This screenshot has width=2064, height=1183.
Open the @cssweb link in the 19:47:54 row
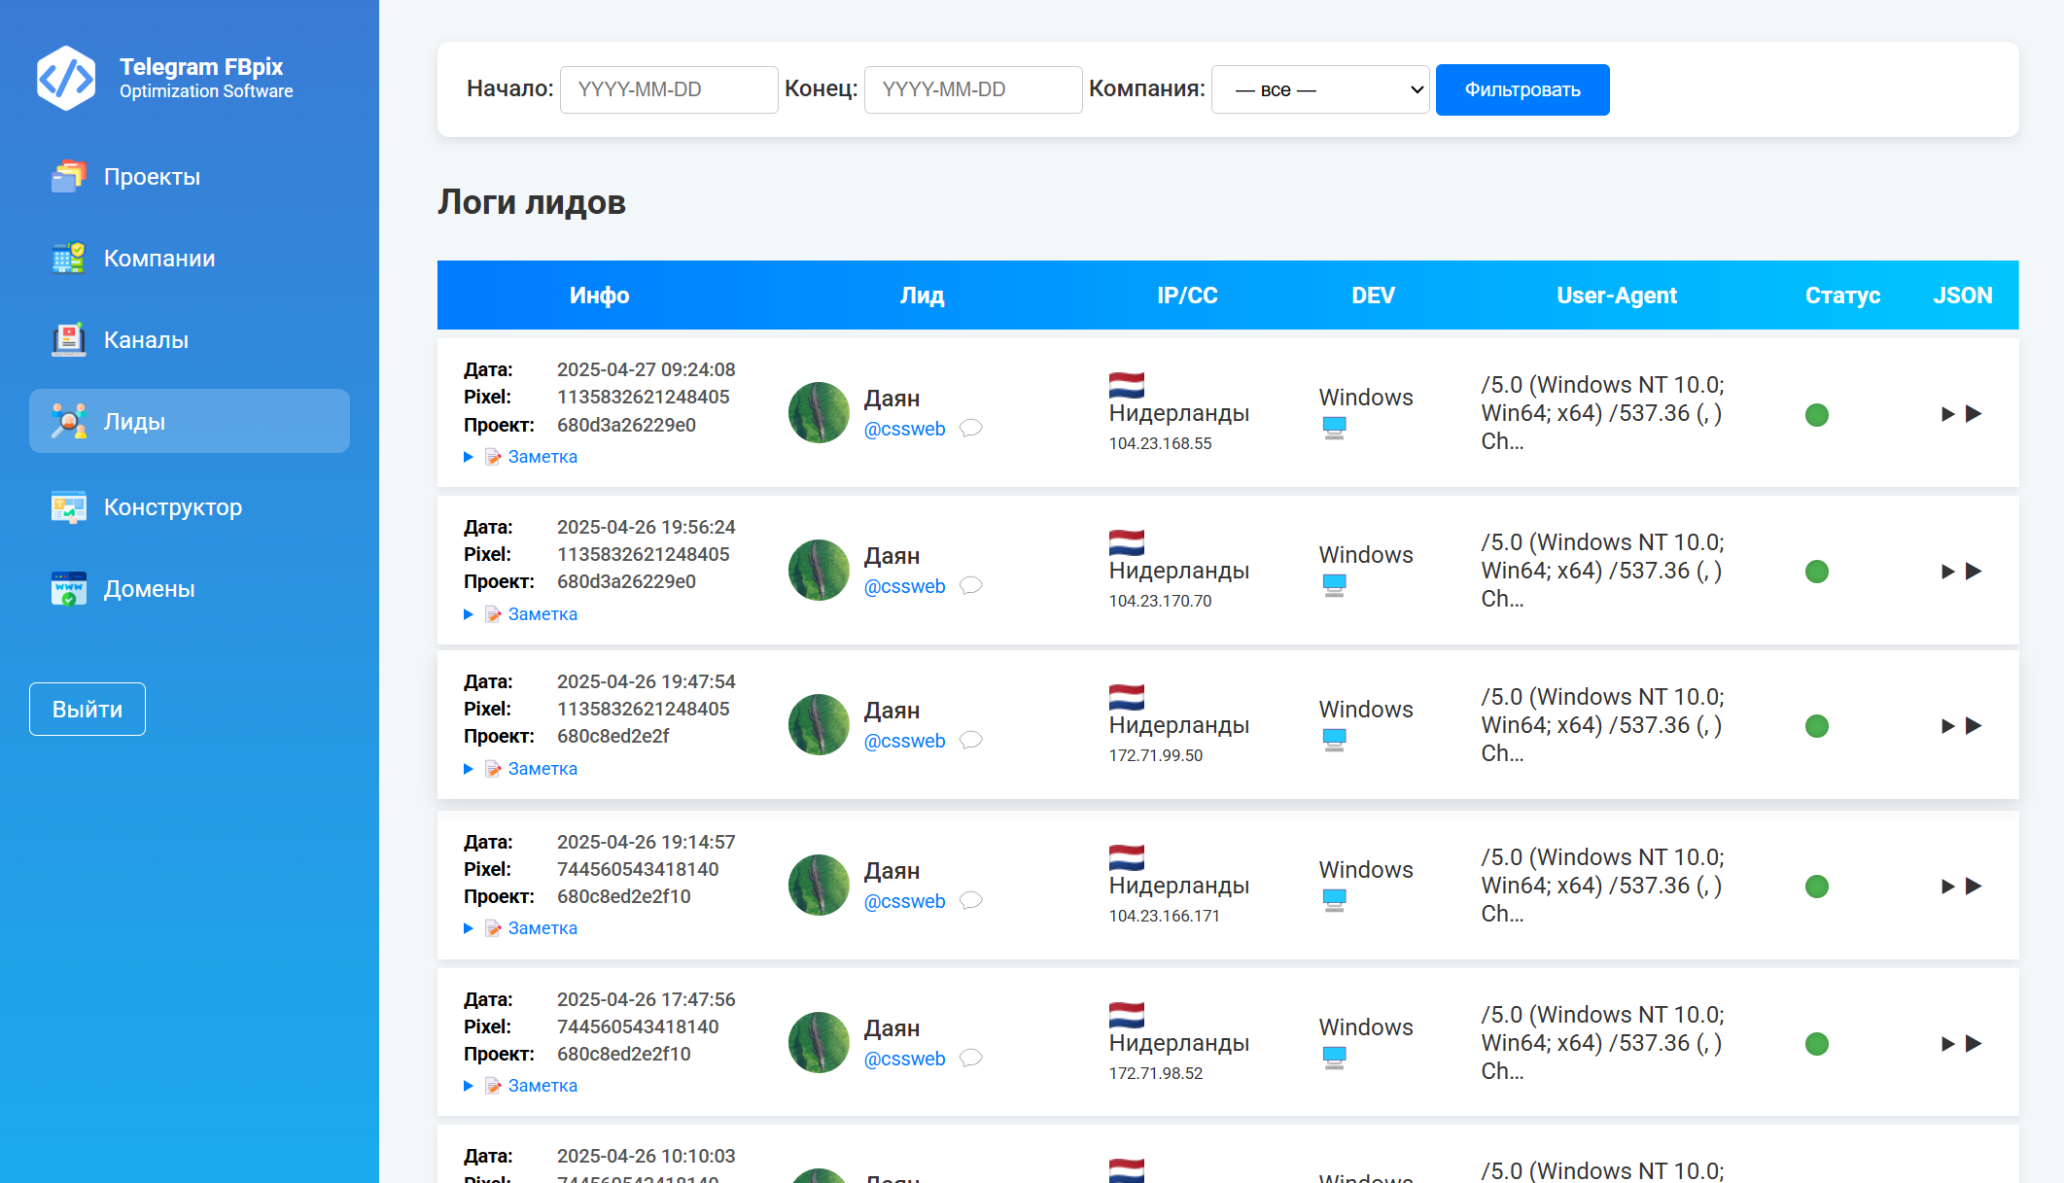tap(905, 741)
